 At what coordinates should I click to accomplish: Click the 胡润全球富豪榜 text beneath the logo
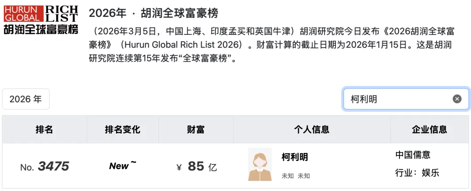41,30
